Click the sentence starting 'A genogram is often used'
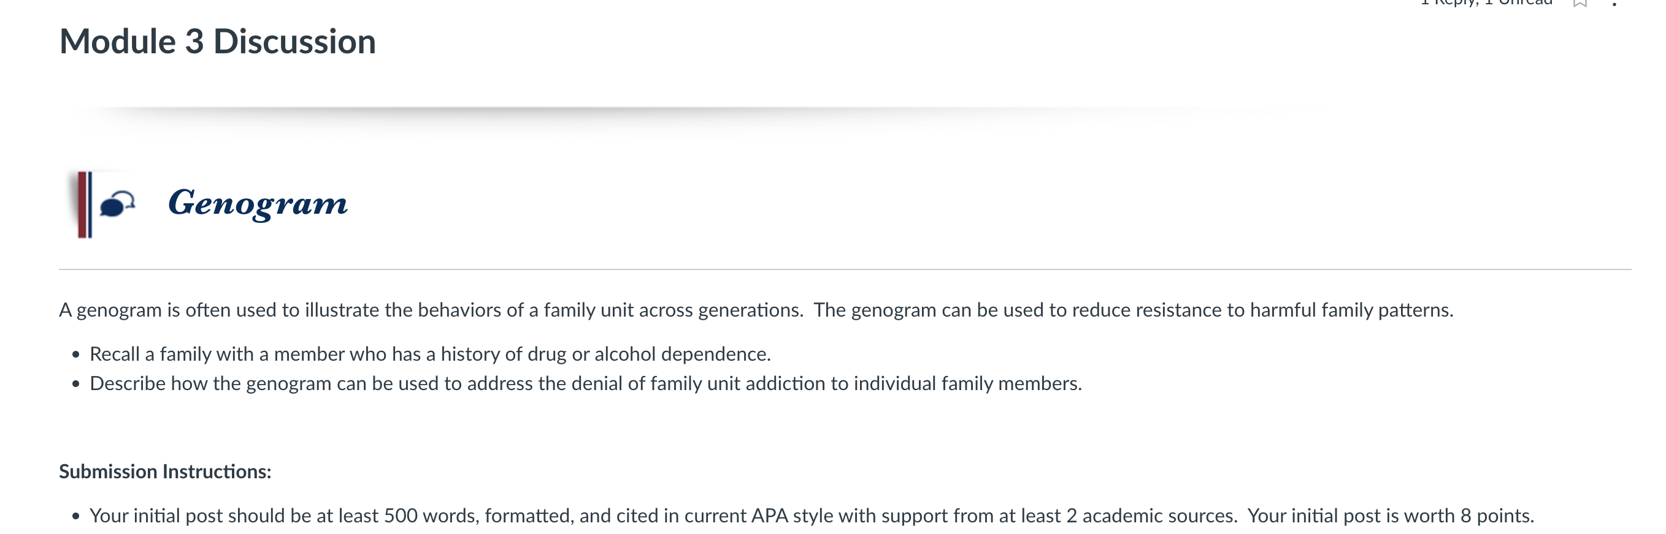The width and height of the screenshot is (1666, 534). (x=431, y=310)
